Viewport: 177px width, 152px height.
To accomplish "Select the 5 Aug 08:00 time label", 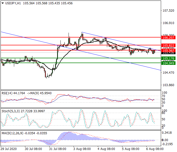I will click(130, 149).
